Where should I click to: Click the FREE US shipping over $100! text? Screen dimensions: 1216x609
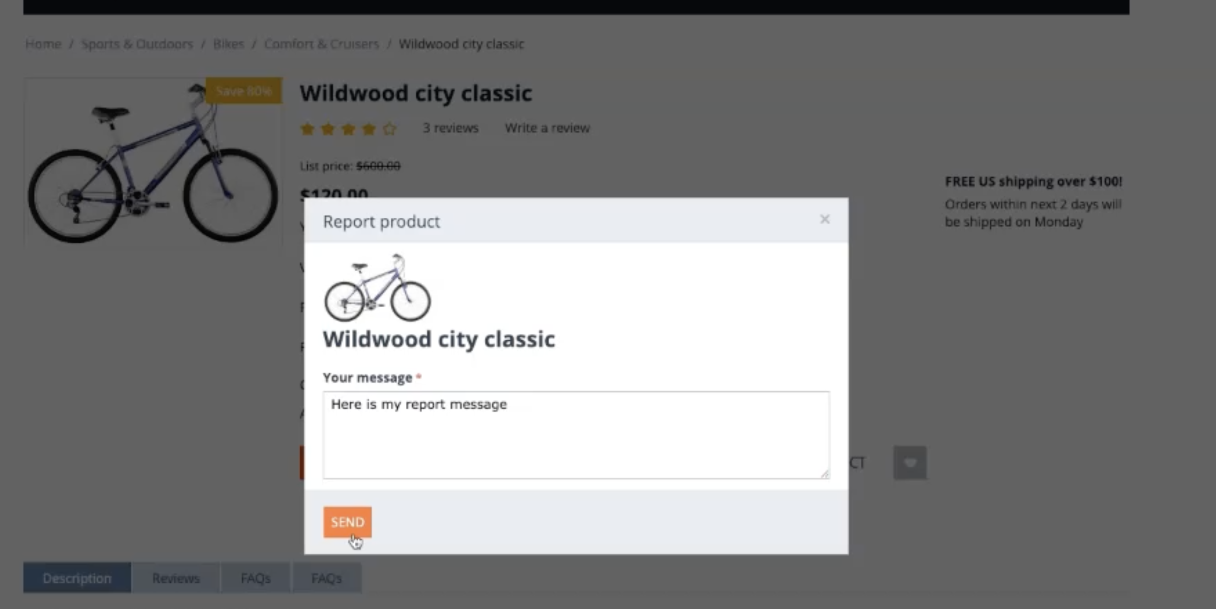click(x=1033, y=181)
